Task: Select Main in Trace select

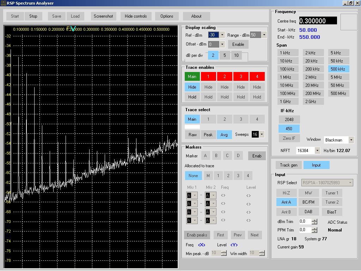Action: [x=192, y=119]
